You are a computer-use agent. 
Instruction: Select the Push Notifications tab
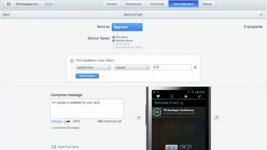[184, 4]
